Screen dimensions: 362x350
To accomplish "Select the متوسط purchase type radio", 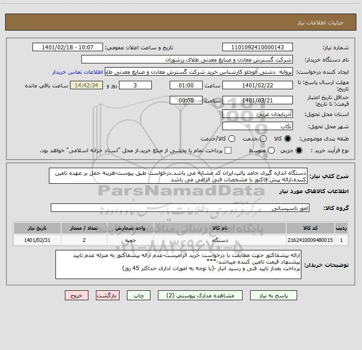I will 271,150.
